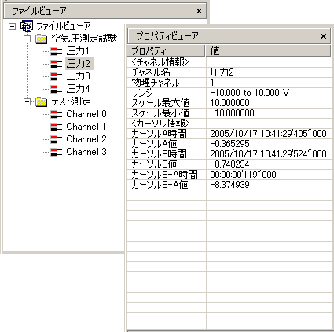Close the ファイルビューア panel
Viewport: 334px width, 332px height.
coord(199,11)
